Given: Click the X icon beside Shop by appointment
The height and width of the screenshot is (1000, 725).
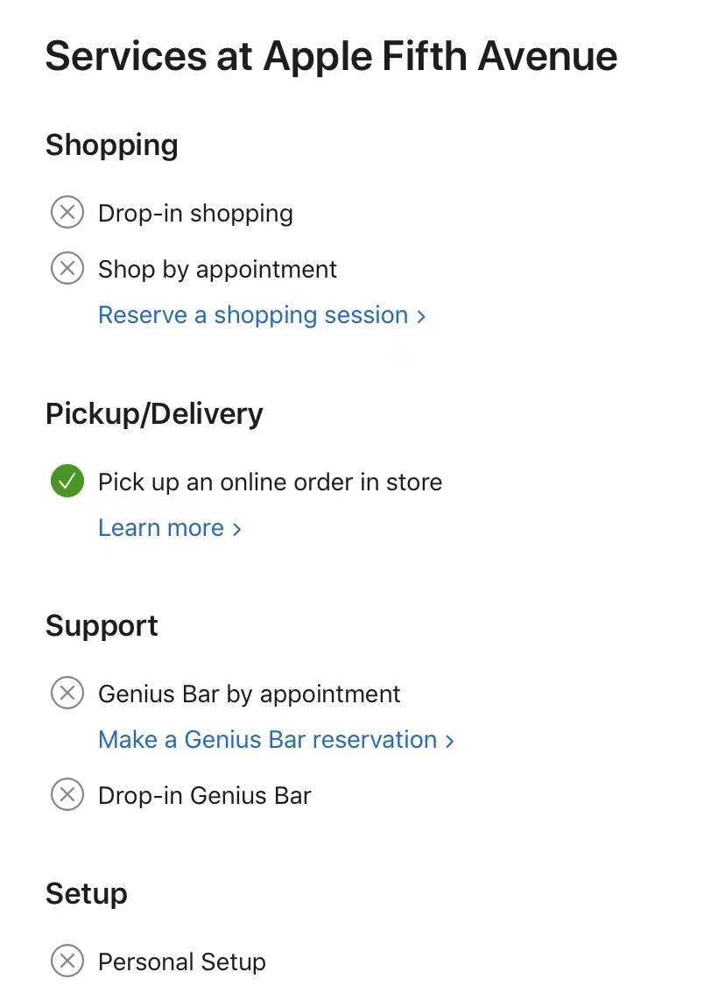Looking at the screenshot, I should pyautogui.click(x=67, y=269).
